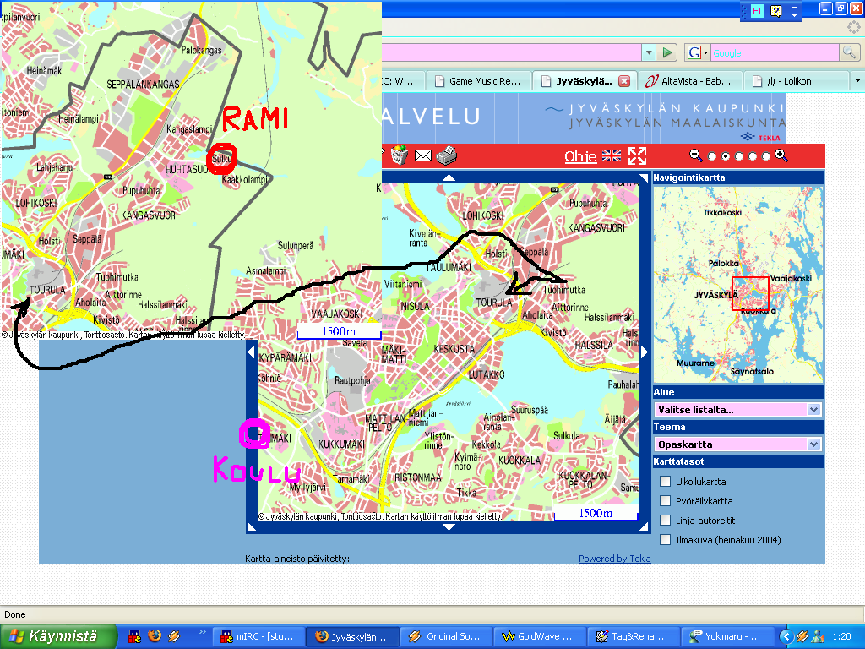Select the fourth zoom level radio button
This screenshot has height=649, width=865.
(753, 156)
